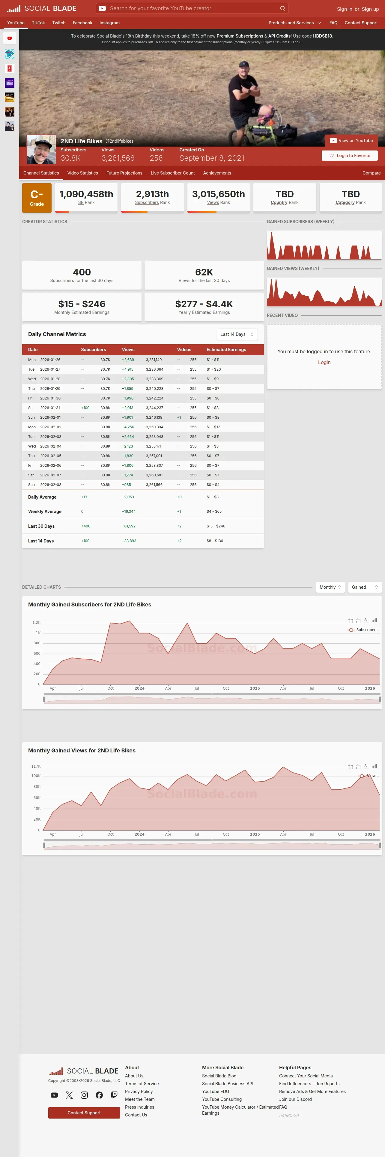Open the Future Projections tab
385x1157 pixels.
click(x=124, y=173)
